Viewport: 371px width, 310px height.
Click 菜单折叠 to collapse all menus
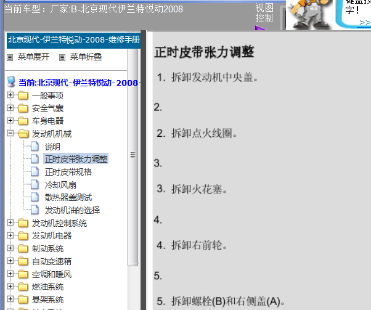pos(86,57)
